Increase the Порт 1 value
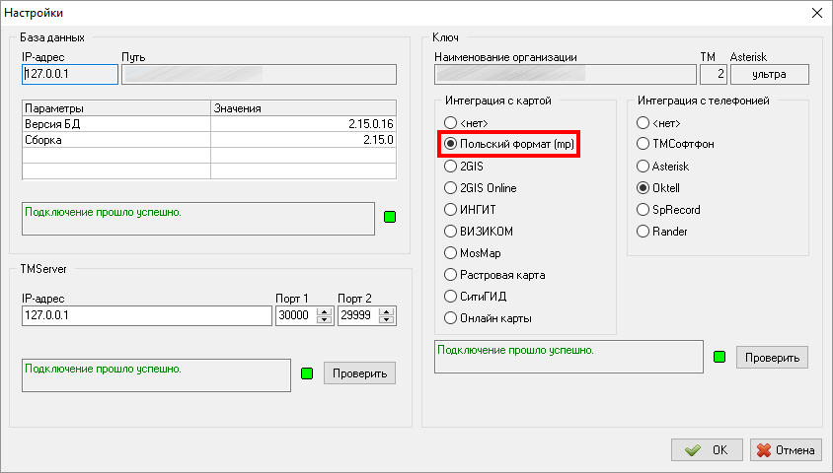The image size is (833, 473). (x=325, y=311)
